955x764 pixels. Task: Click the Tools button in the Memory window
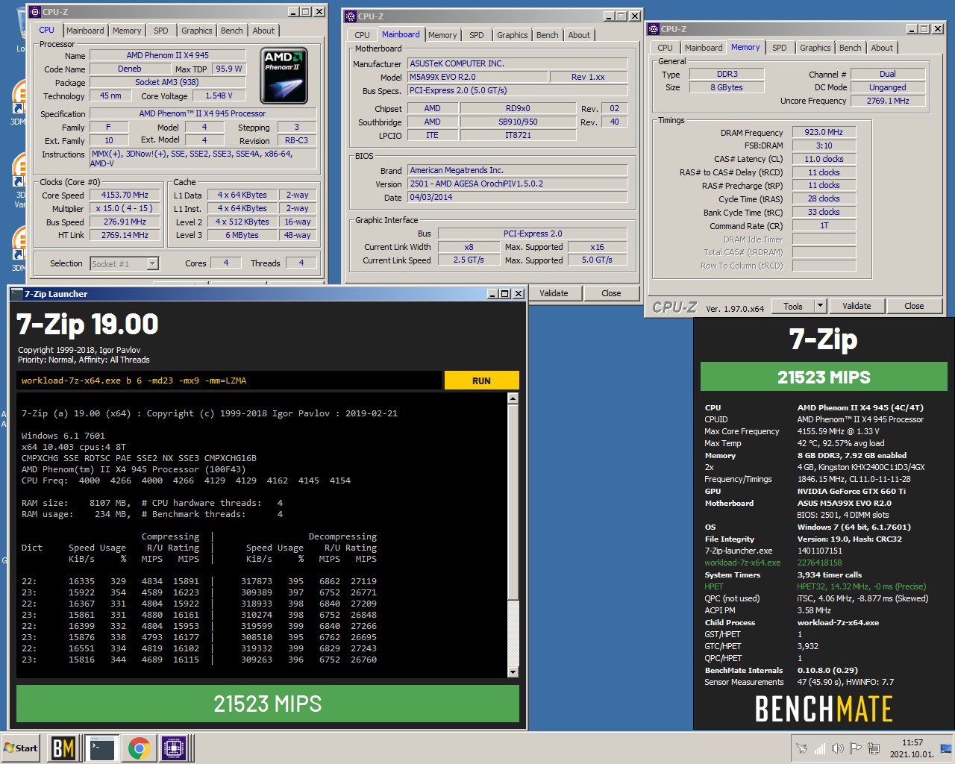[x=793, y=306]
